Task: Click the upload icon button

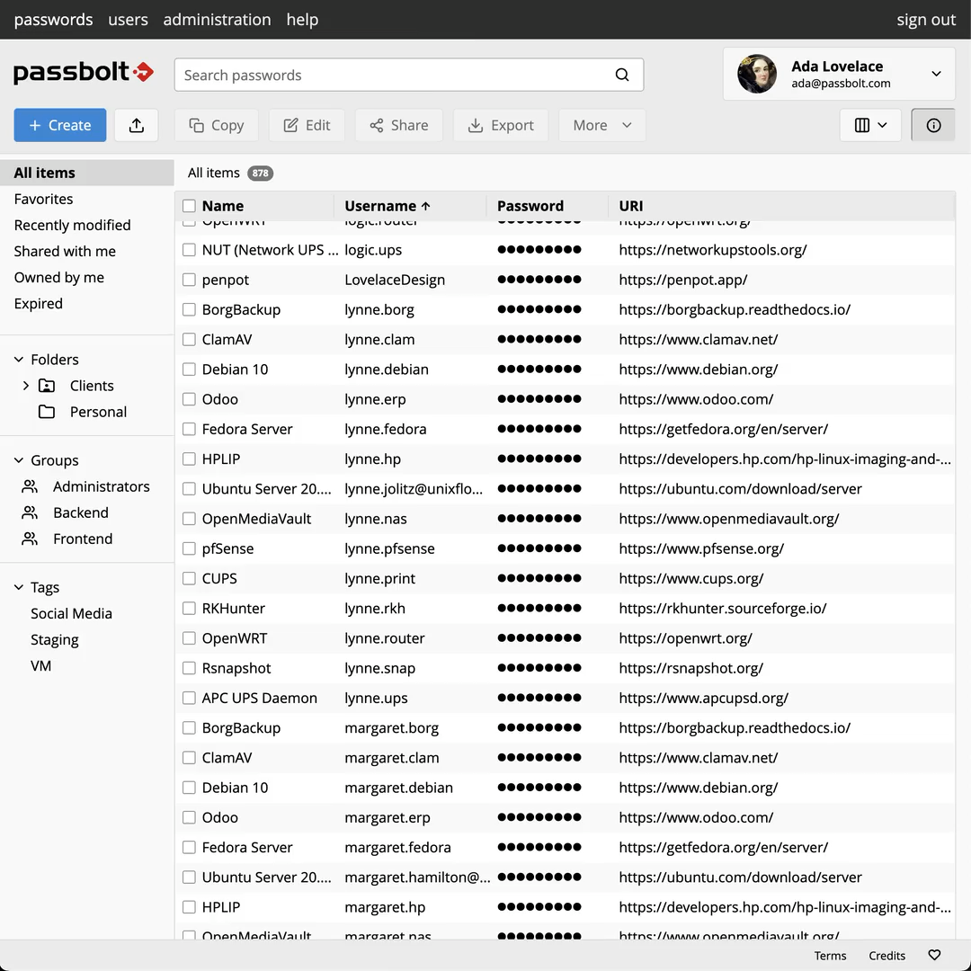Action: click(x=137, y=125)
